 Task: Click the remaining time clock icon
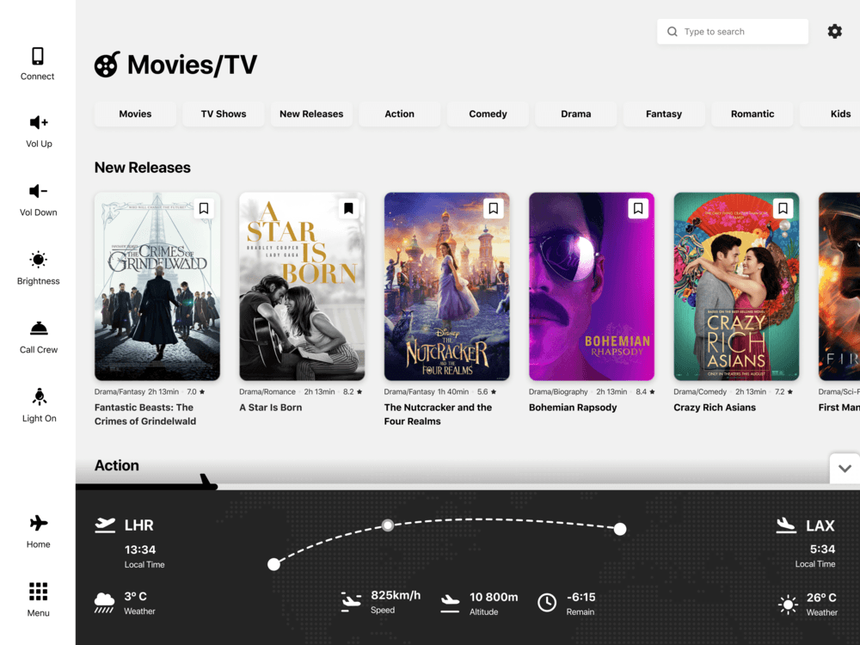tap(547, 603)
